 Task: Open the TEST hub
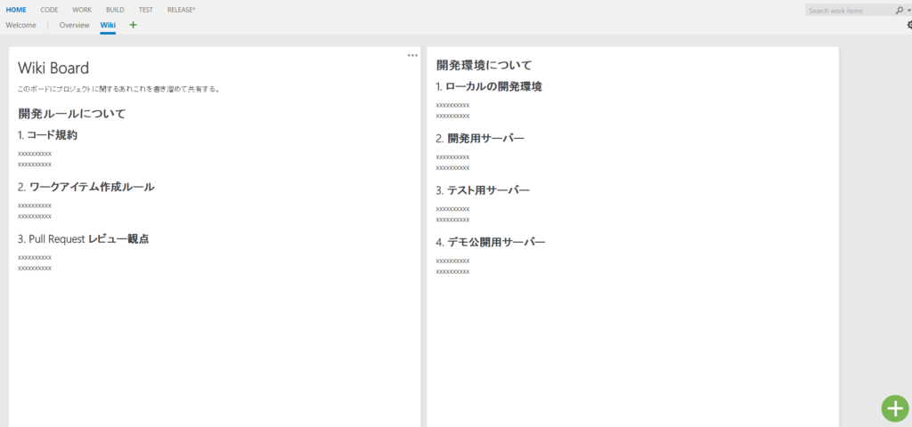pyautogui.click(x=146, y=10)
